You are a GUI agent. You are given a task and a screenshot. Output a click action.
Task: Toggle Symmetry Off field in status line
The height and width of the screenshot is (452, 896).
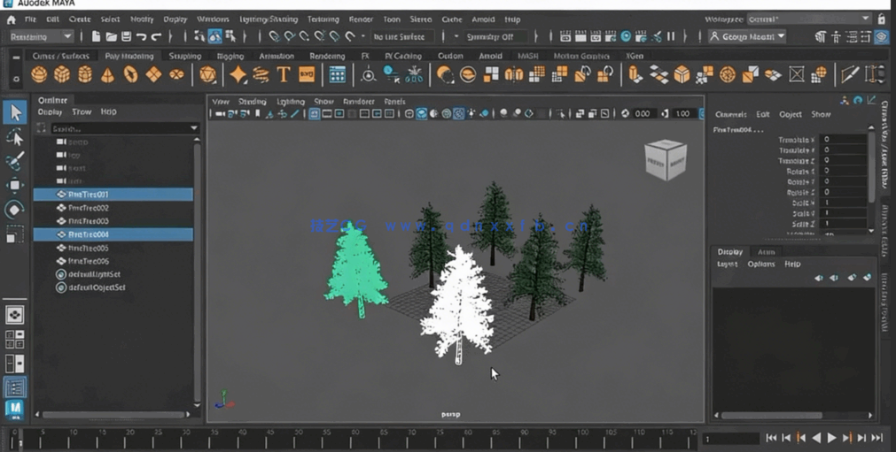pyautogui.click(x=492, y=36)
